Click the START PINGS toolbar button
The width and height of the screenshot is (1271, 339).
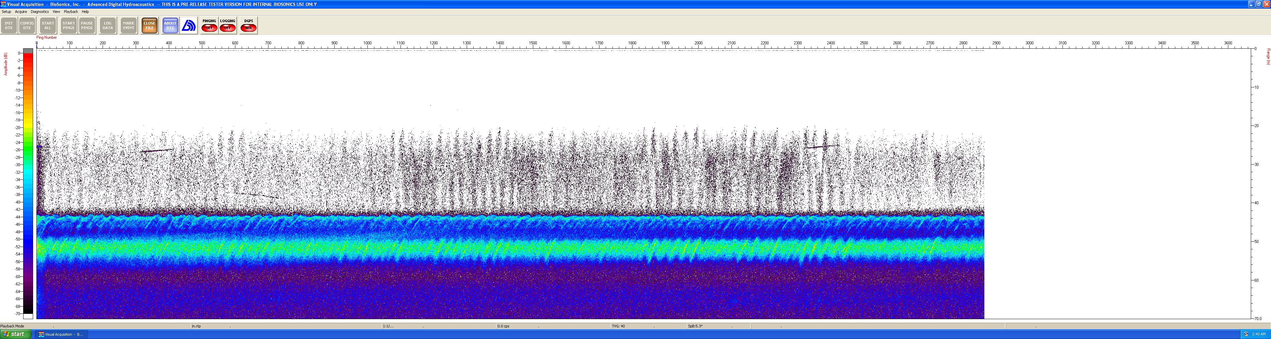[69, 26]
